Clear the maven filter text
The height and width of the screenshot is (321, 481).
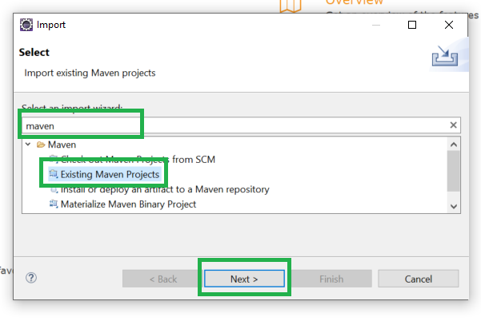click(x=454, y=125)
